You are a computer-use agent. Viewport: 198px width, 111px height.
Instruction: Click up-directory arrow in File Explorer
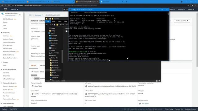click(54, 25)
